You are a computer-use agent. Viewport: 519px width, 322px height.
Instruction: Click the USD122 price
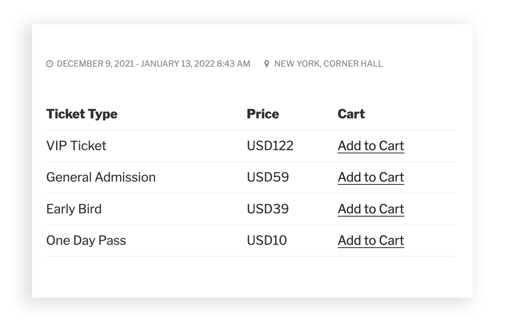pos(270,146)
